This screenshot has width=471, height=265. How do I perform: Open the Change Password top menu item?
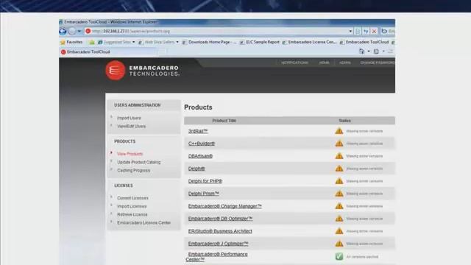point(378,63)
